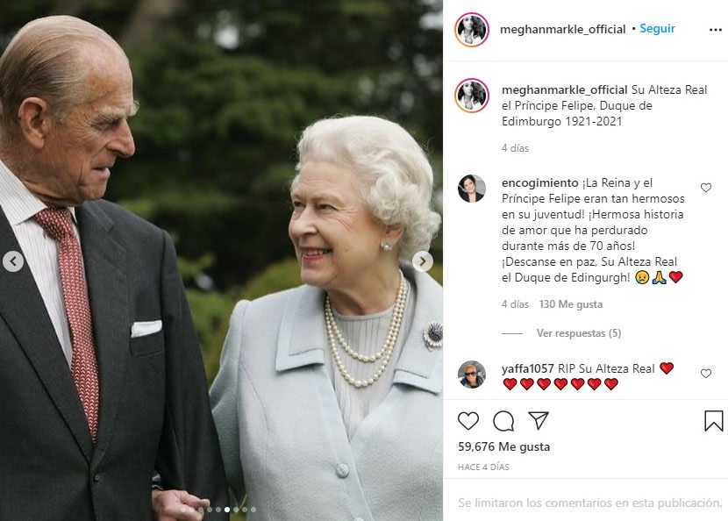
Task: Like the post with the heart icon
Action: pos(468,421)
